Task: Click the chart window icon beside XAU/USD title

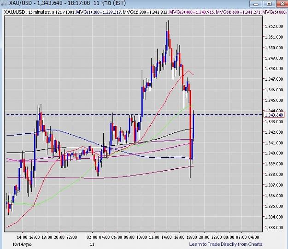Action: point(4,3)
